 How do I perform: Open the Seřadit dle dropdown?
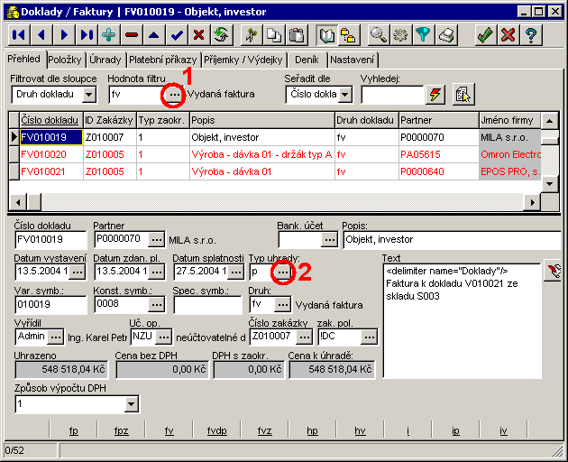(x=343, y=94)
